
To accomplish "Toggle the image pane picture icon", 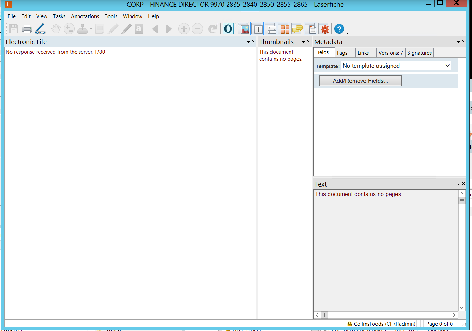I will pyautogui.click(x=243, y=29).
